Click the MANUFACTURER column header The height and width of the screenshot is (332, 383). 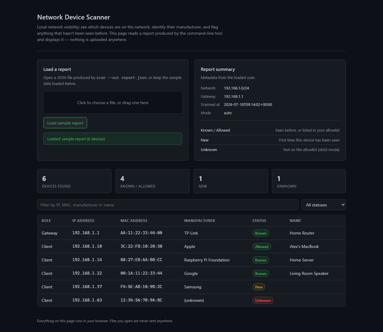200,220
